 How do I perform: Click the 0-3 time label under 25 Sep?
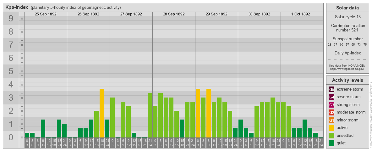[27, 143]
